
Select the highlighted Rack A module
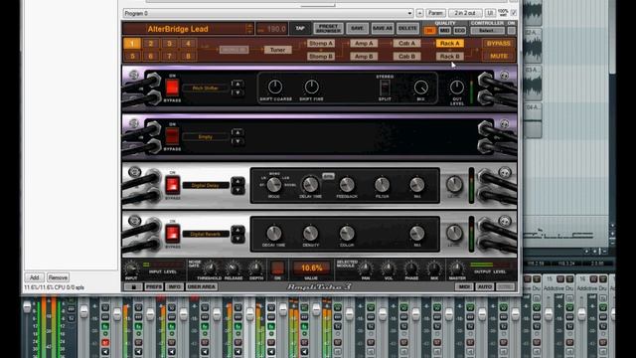[x=450, y=44]
